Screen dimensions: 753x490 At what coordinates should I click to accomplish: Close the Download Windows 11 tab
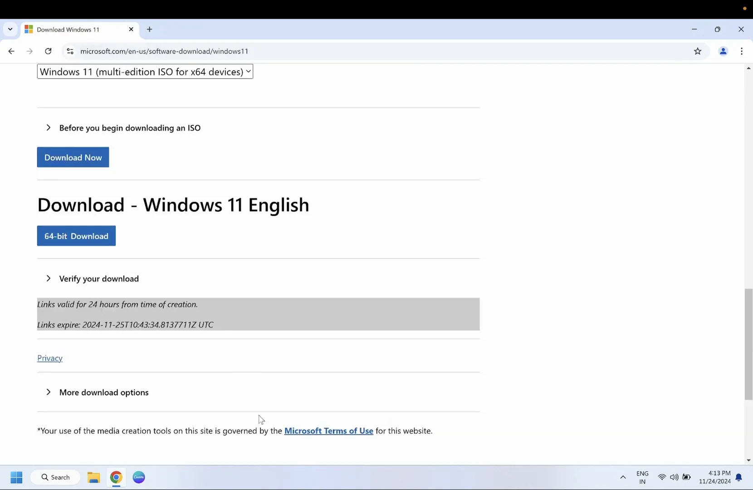coord(131,29)
